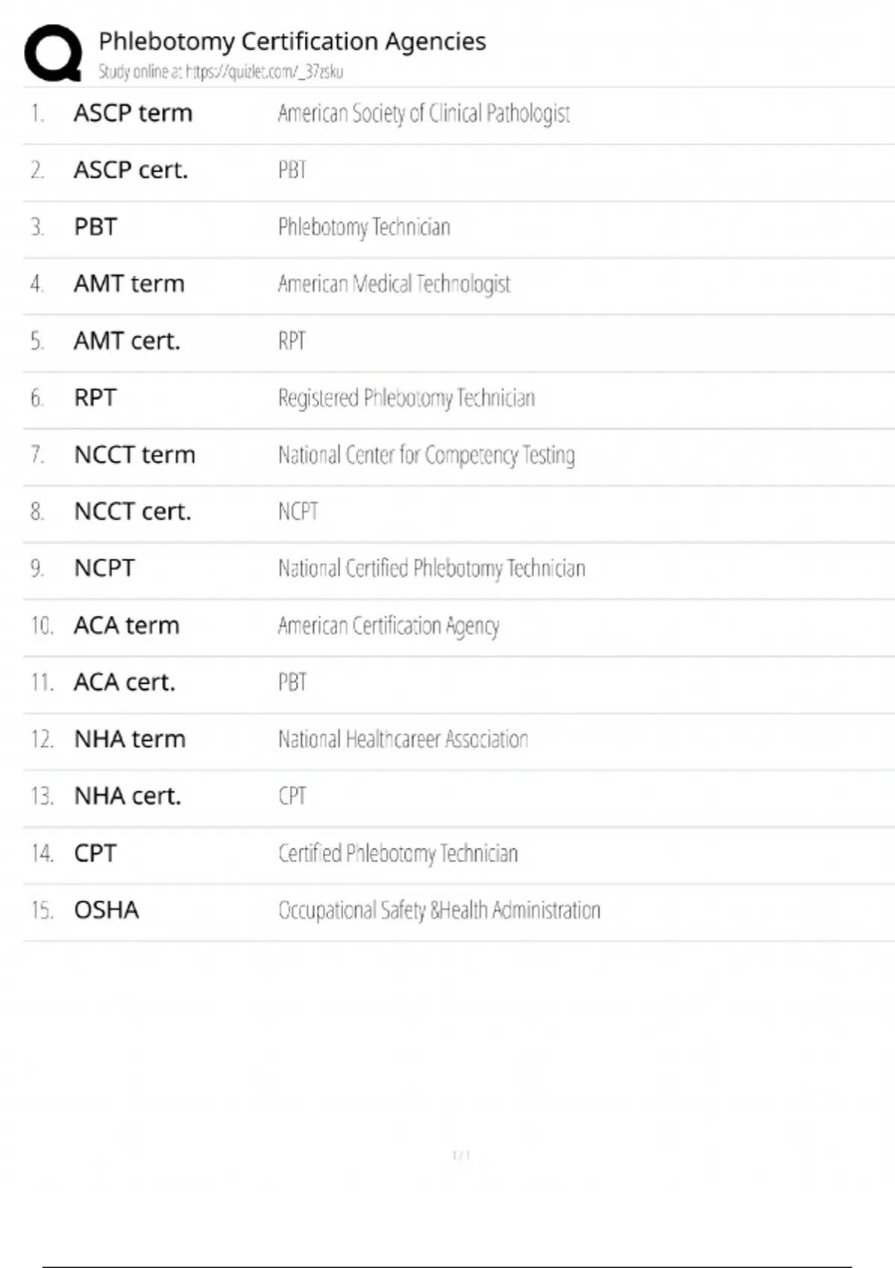Click the Registered Phlebotomy Technician definition
Viewport: 895px width, 1268px height.
point(406,398)
